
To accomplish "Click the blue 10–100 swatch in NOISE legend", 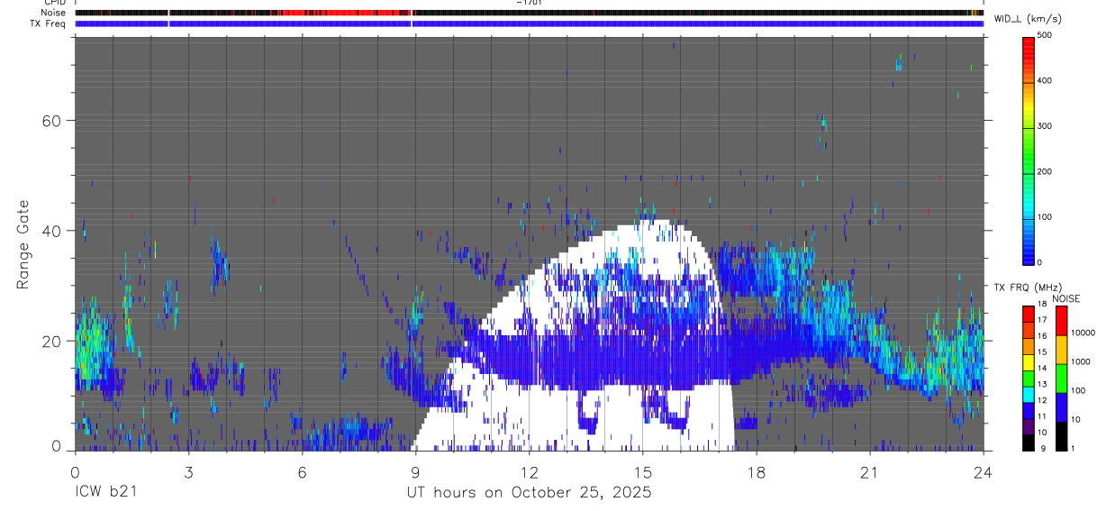I will click(x=1062, y=407).
